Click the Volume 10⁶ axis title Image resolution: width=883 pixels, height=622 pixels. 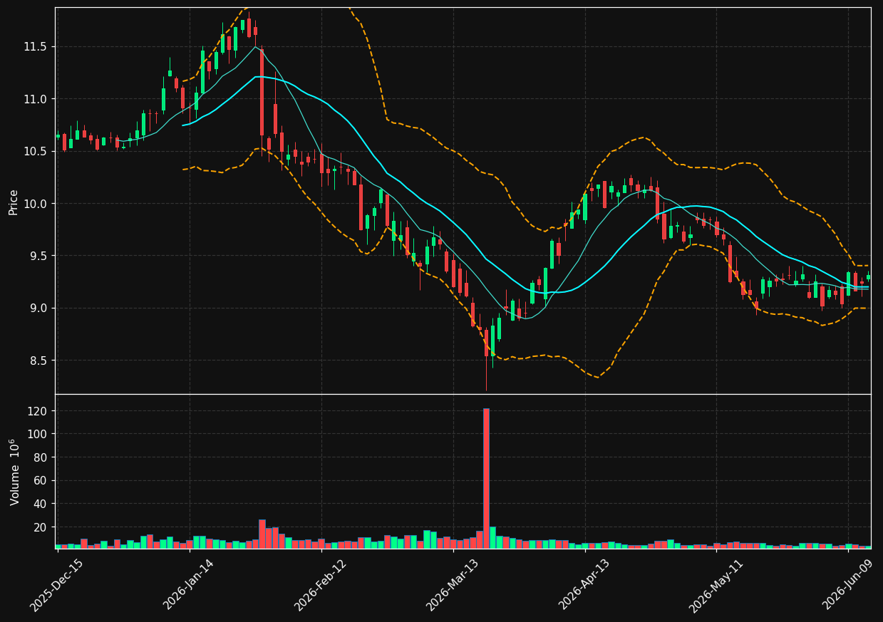(14, 472)
